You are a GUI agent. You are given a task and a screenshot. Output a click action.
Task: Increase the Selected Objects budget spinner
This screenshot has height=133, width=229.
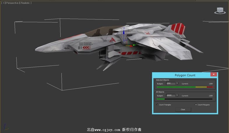[177, 83]
